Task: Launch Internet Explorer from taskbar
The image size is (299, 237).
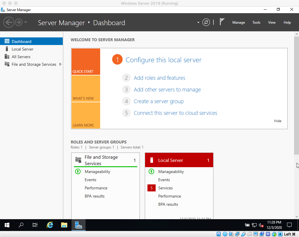Action: (50, 225)
